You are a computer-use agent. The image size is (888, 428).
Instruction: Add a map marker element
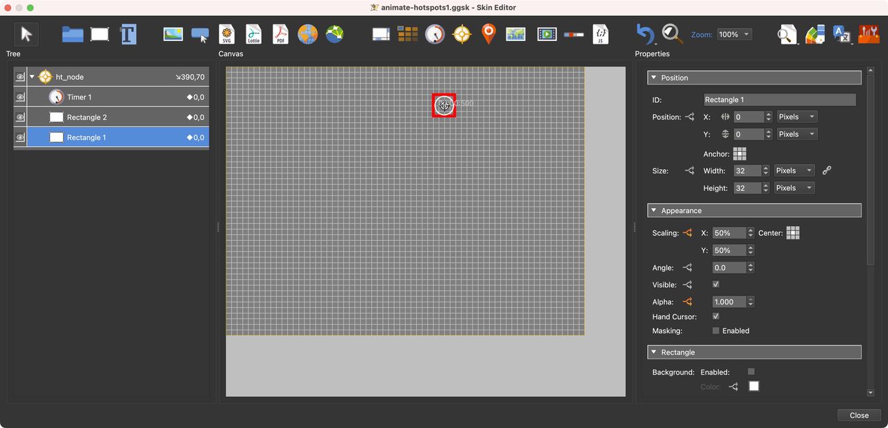coord(488,33)
